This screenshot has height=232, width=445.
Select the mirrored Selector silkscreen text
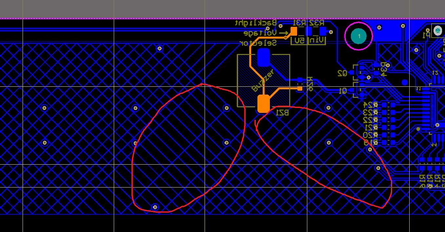pyautogui.click(x=258, y=43)
